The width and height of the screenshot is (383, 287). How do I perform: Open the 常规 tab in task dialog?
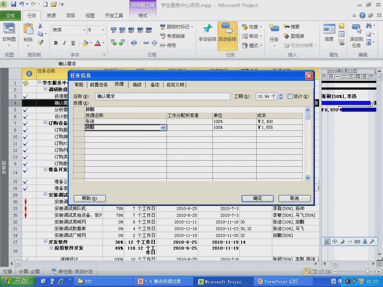tap(79, 85)
